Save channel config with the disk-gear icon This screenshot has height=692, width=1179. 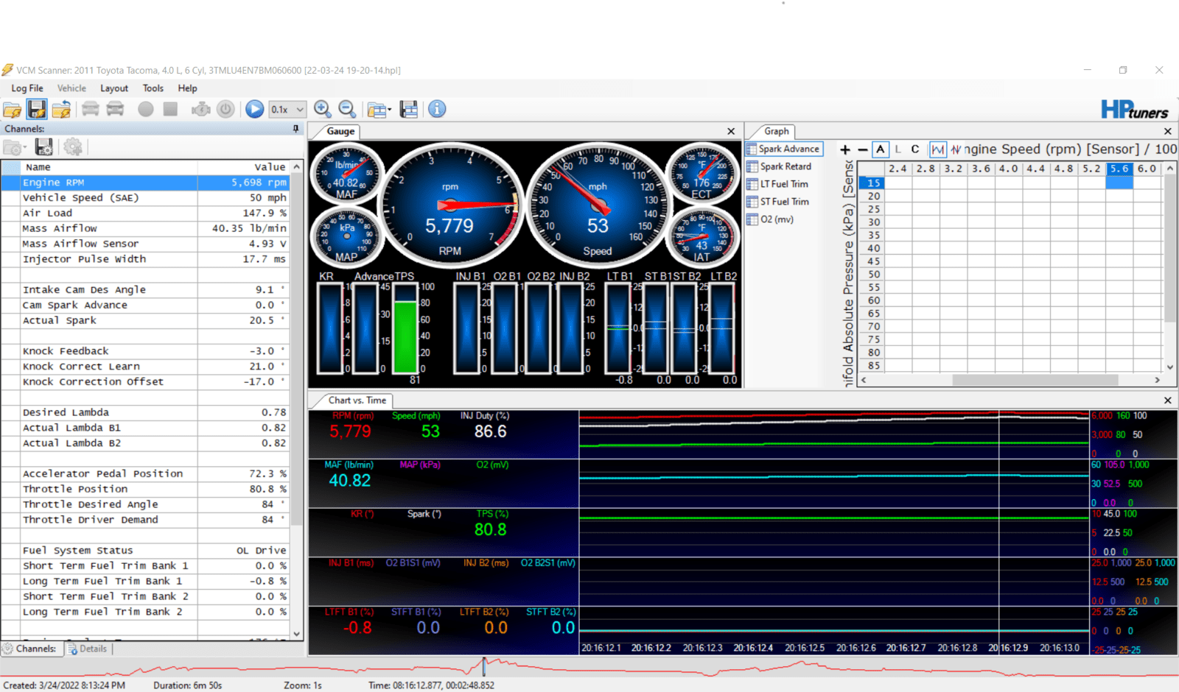point(44,147)
